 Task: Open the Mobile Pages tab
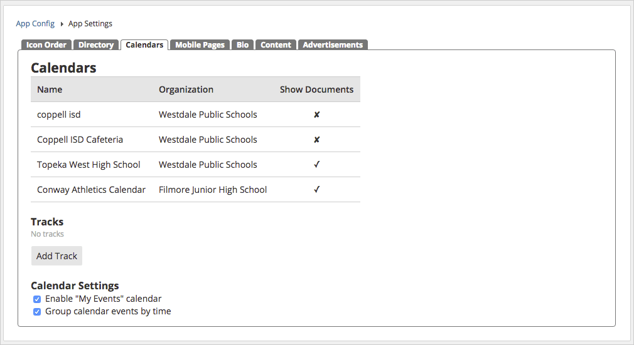[200, 45]
